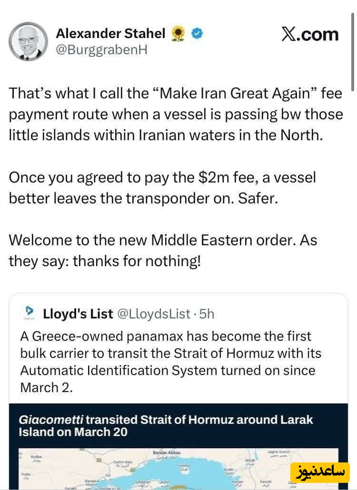357x490 pixels.
Task: Click the sunflower emoji beside the name
Action: point(178,33)
